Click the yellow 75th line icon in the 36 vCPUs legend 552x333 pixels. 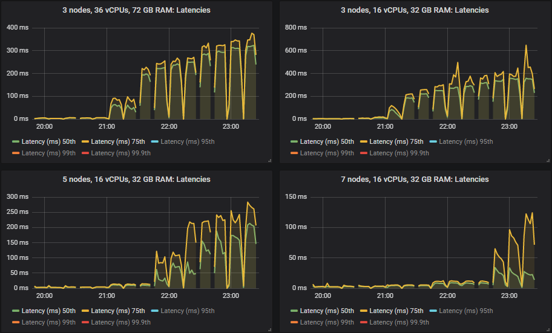(x=86, y=142)
